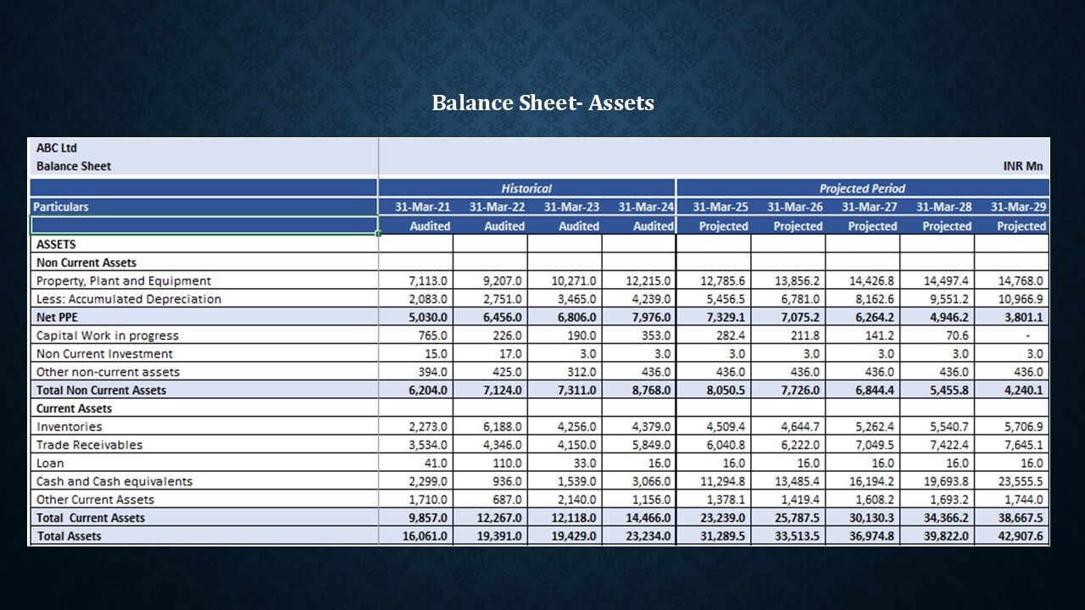Click Net PPE value 3,801.1

tap(1024, 318)
